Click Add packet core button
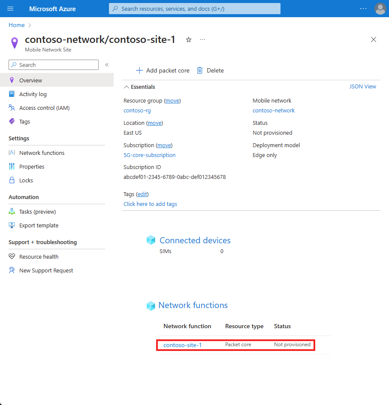 (163, 70)
